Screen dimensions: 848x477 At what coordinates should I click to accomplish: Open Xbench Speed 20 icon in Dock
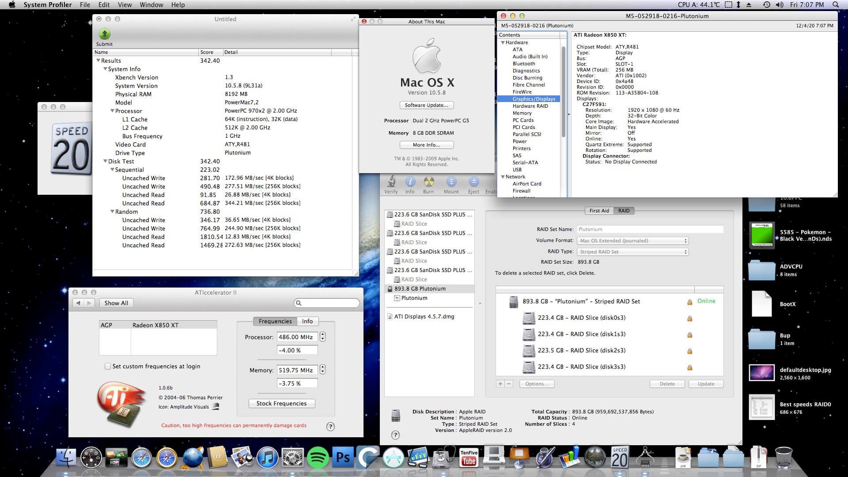620,458
